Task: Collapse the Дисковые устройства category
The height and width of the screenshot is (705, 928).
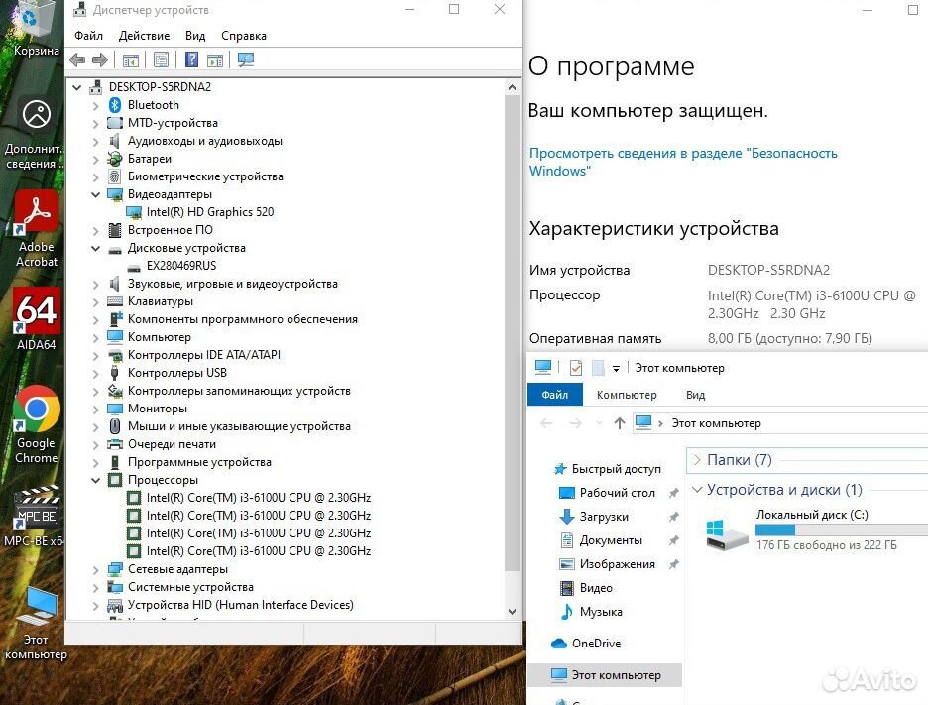Action: click(96, 248)
